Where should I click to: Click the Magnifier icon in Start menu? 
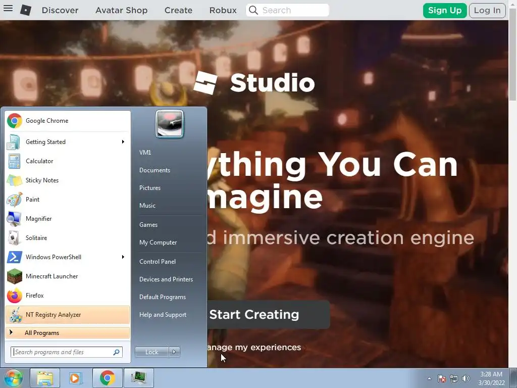click(14, 218)
